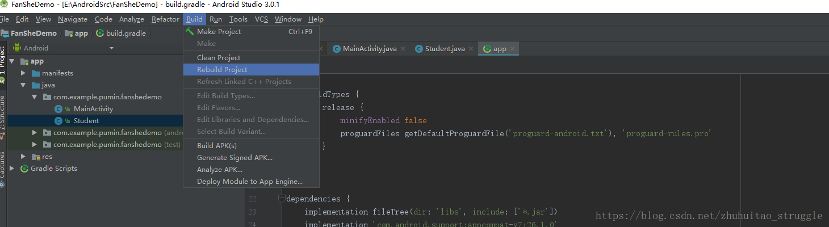Screen dimensions: 829x227
Task: Click build.gradle breadcrumb in navigation bar
Action: tap(126, 33)
